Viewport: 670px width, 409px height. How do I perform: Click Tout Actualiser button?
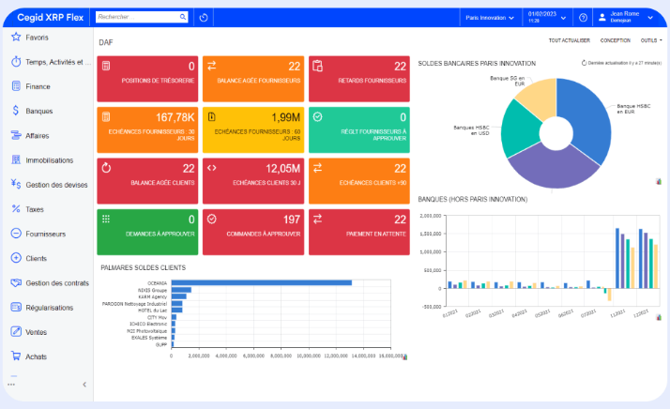570,40
